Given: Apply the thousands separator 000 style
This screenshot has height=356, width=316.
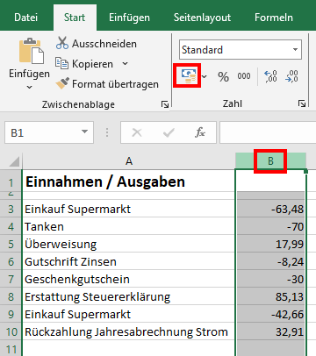Looking at the screenshot, I should point(244,76).
